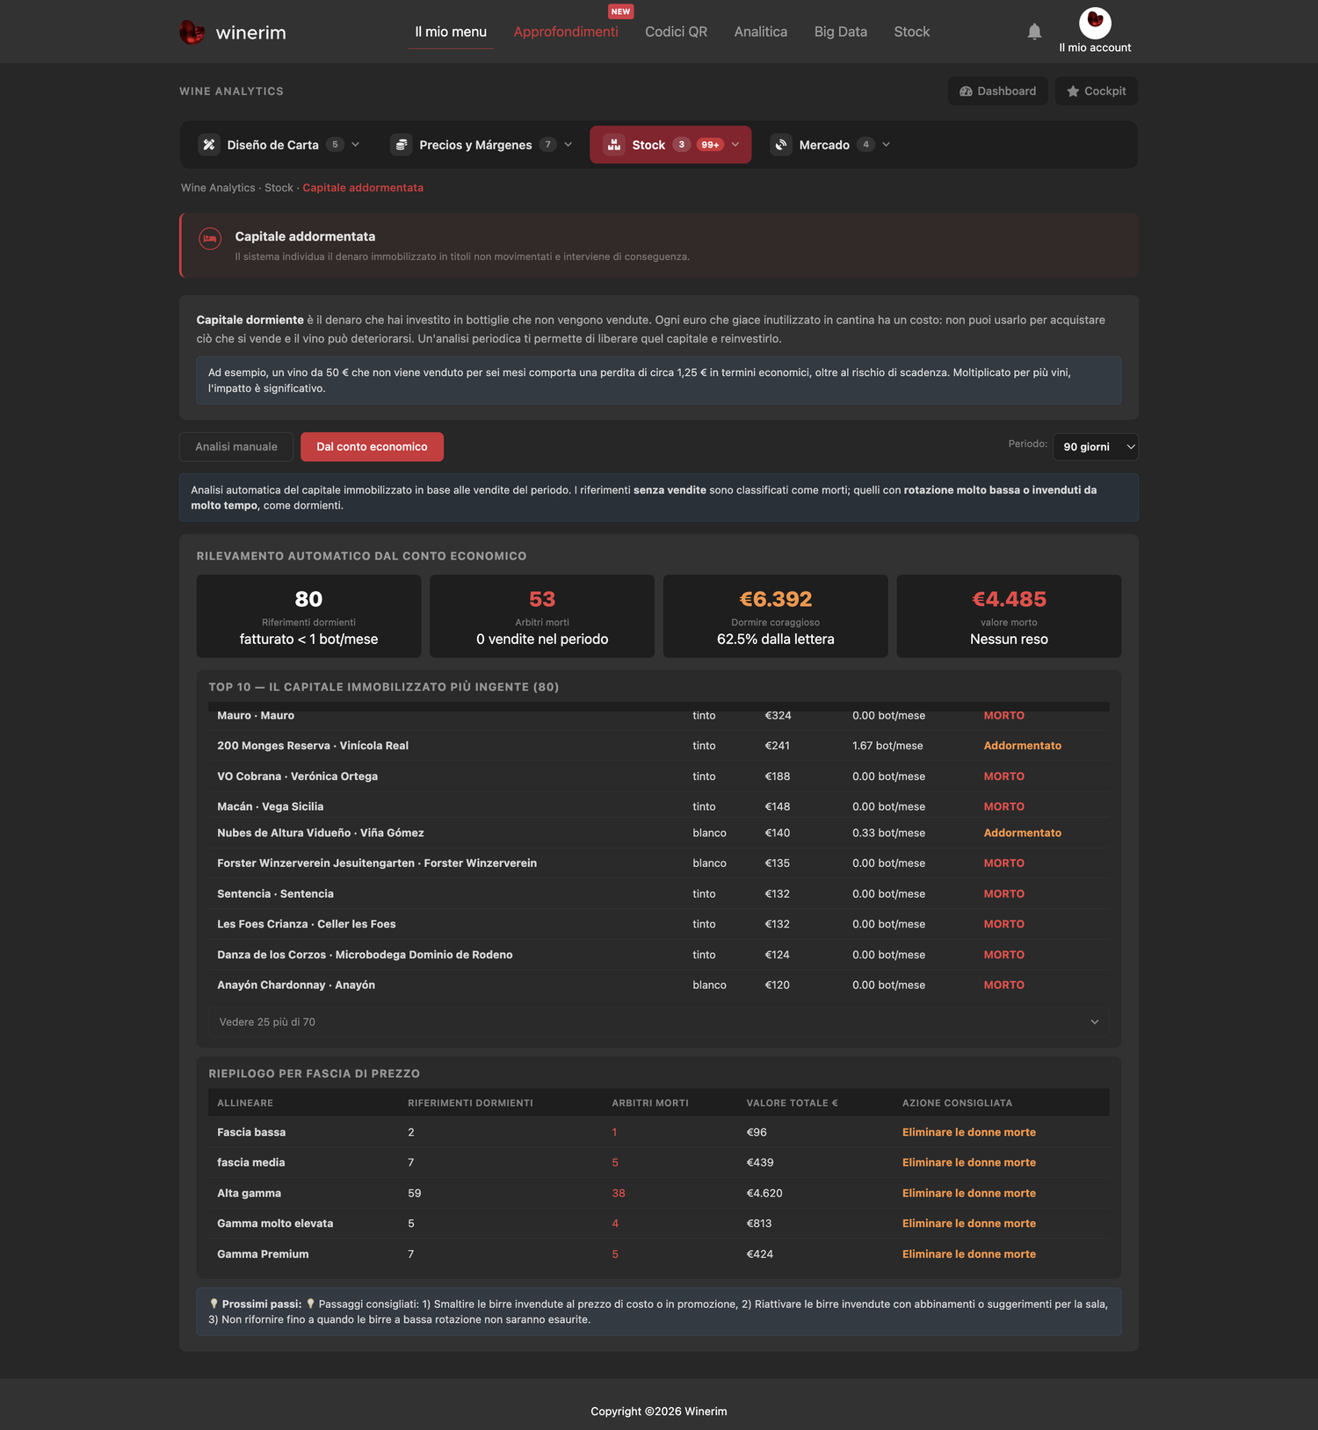Click the Mercado icon
Viewport: 1318px width, 1430px height.
[781, 145]
